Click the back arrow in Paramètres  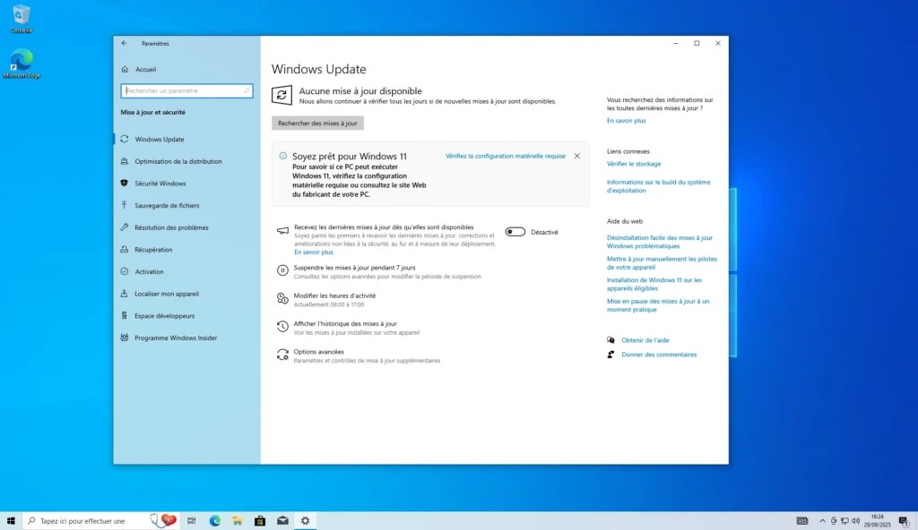[124, 43]
